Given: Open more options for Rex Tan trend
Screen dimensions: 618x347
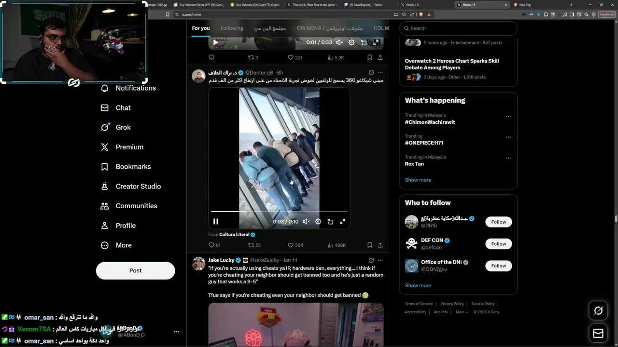Looking at the screenshot, I should pyautogui.click(x=508, y=158).
